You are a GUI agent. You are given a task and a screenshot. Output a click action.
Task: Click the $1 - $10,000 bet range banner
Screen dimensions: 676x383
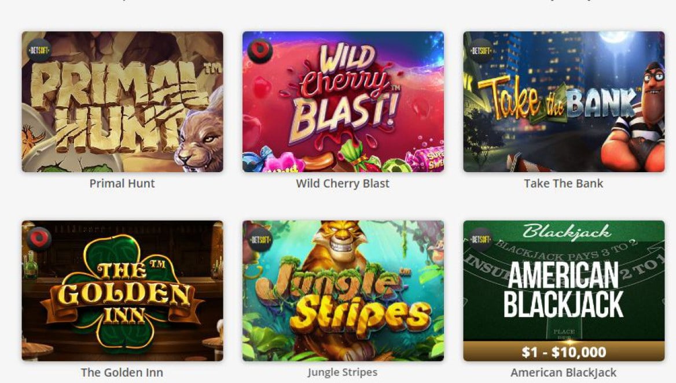pos(564,352)
